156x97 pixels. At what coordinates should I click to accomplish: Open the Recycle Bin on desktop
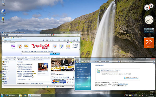tap(3, 3)
